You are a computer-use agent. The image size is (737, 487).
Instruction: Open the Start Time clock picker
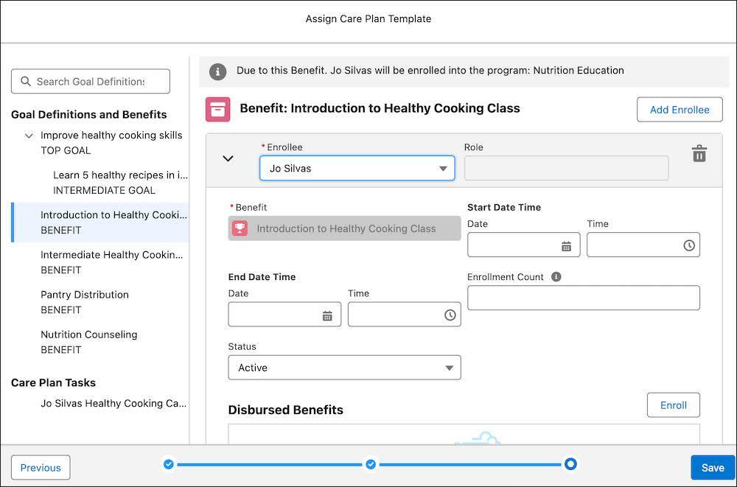coord(688,245)
